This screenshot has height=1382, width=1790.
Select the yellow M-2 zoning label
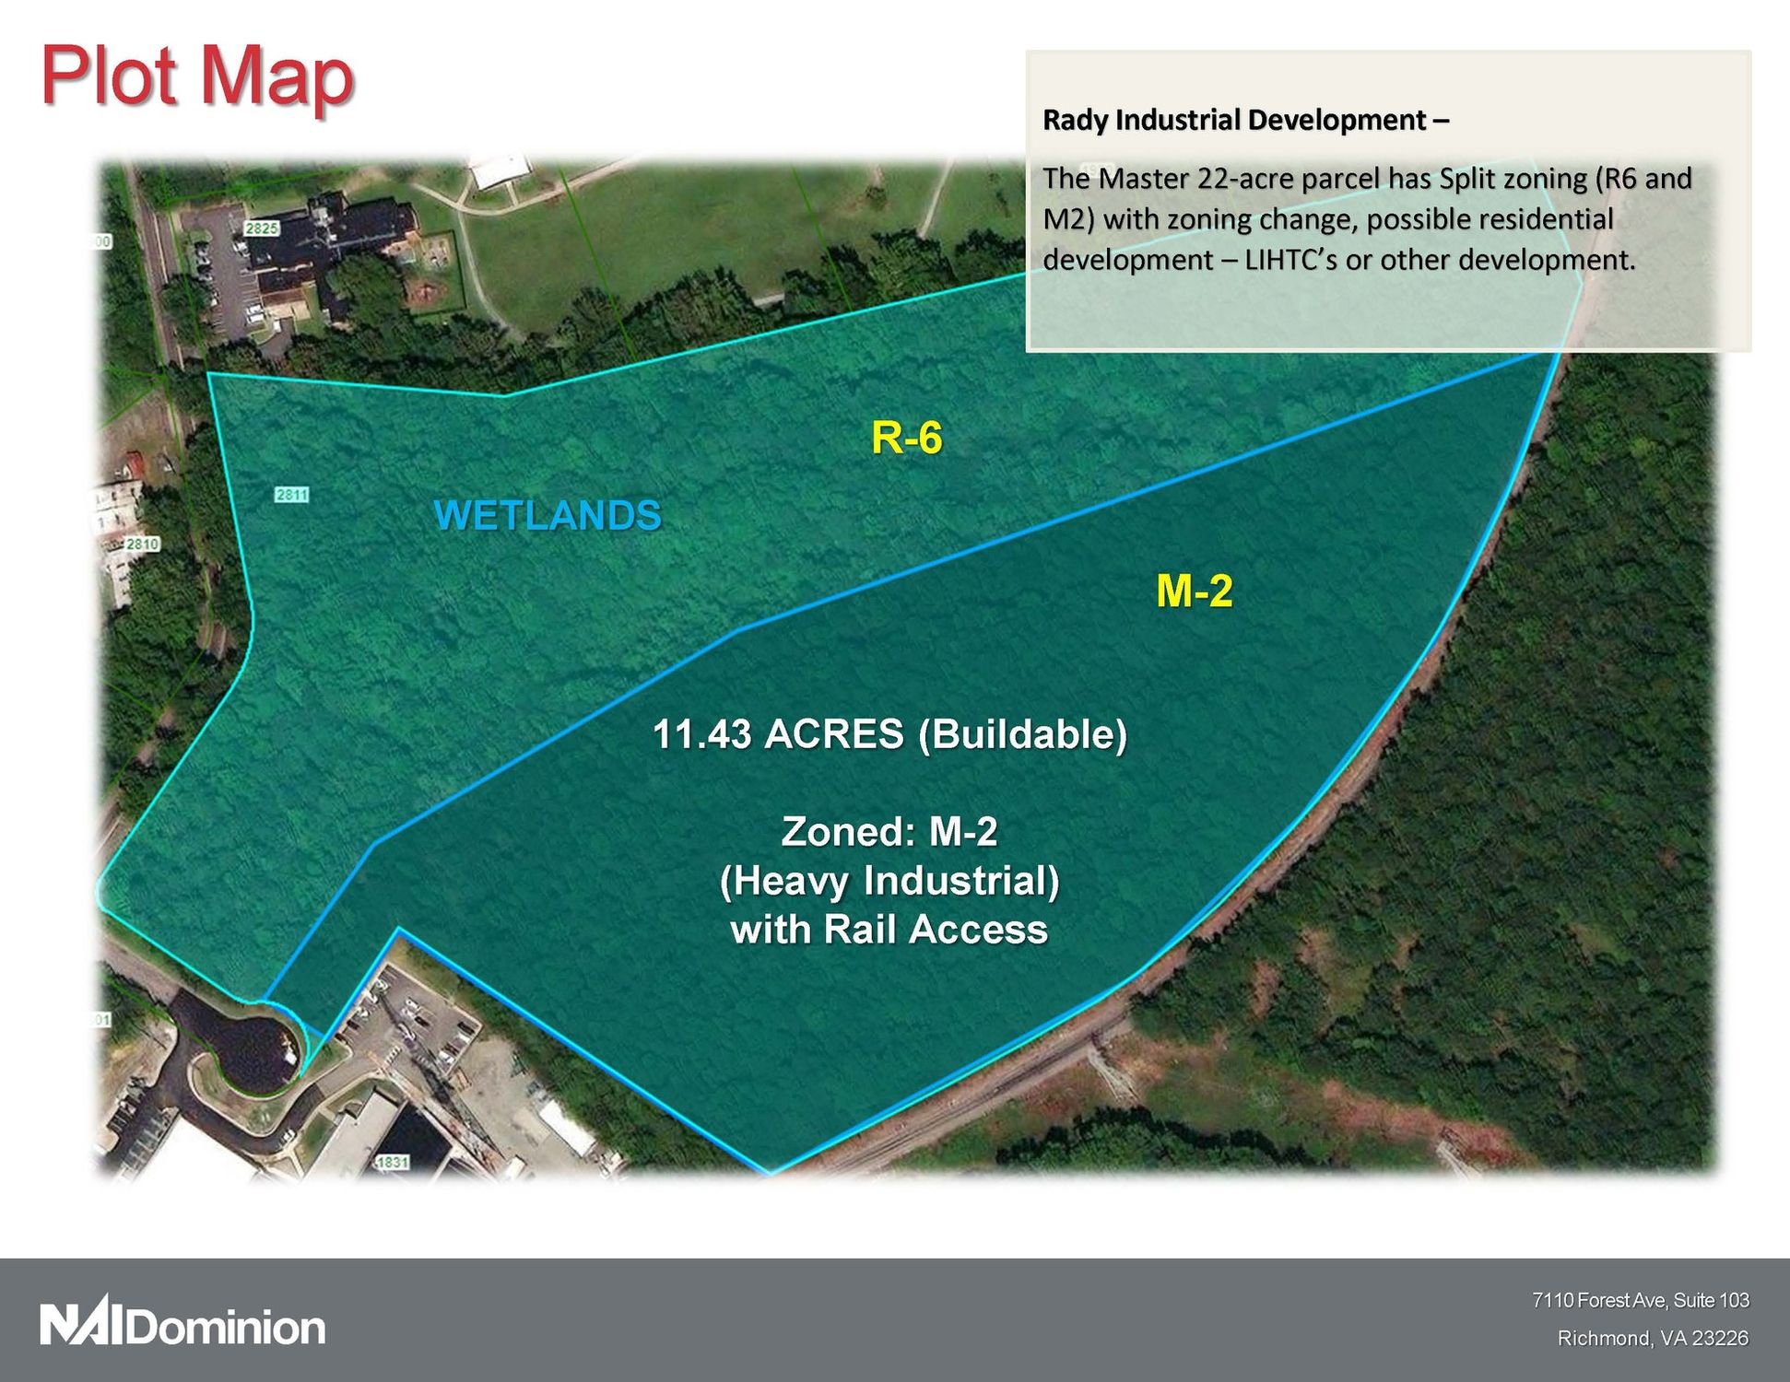[x=1194, y=591]
